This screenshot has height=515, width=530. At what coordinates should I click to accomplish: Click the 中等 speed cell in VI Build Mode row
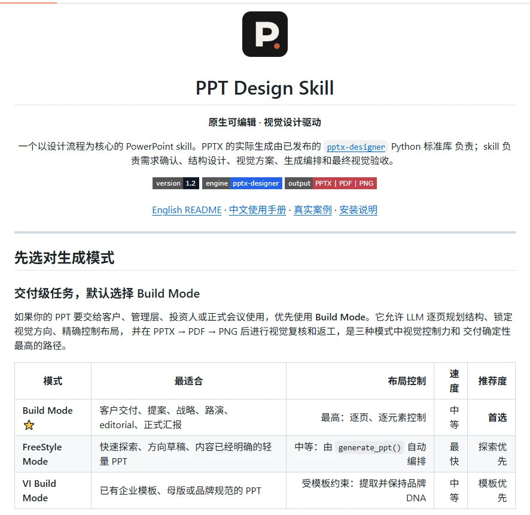(x=450, y=490)
